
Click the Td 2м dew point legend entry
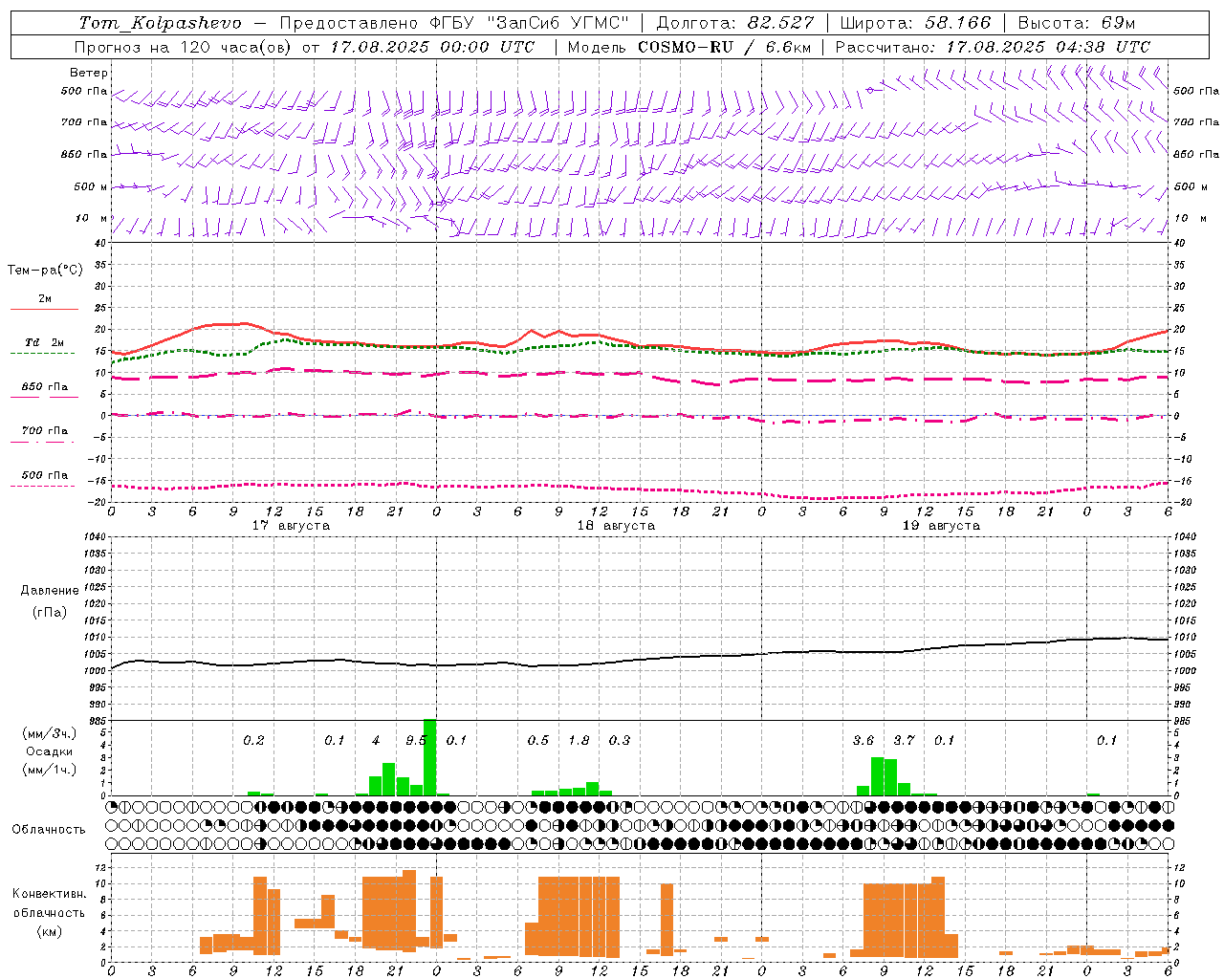coord(45,342)
